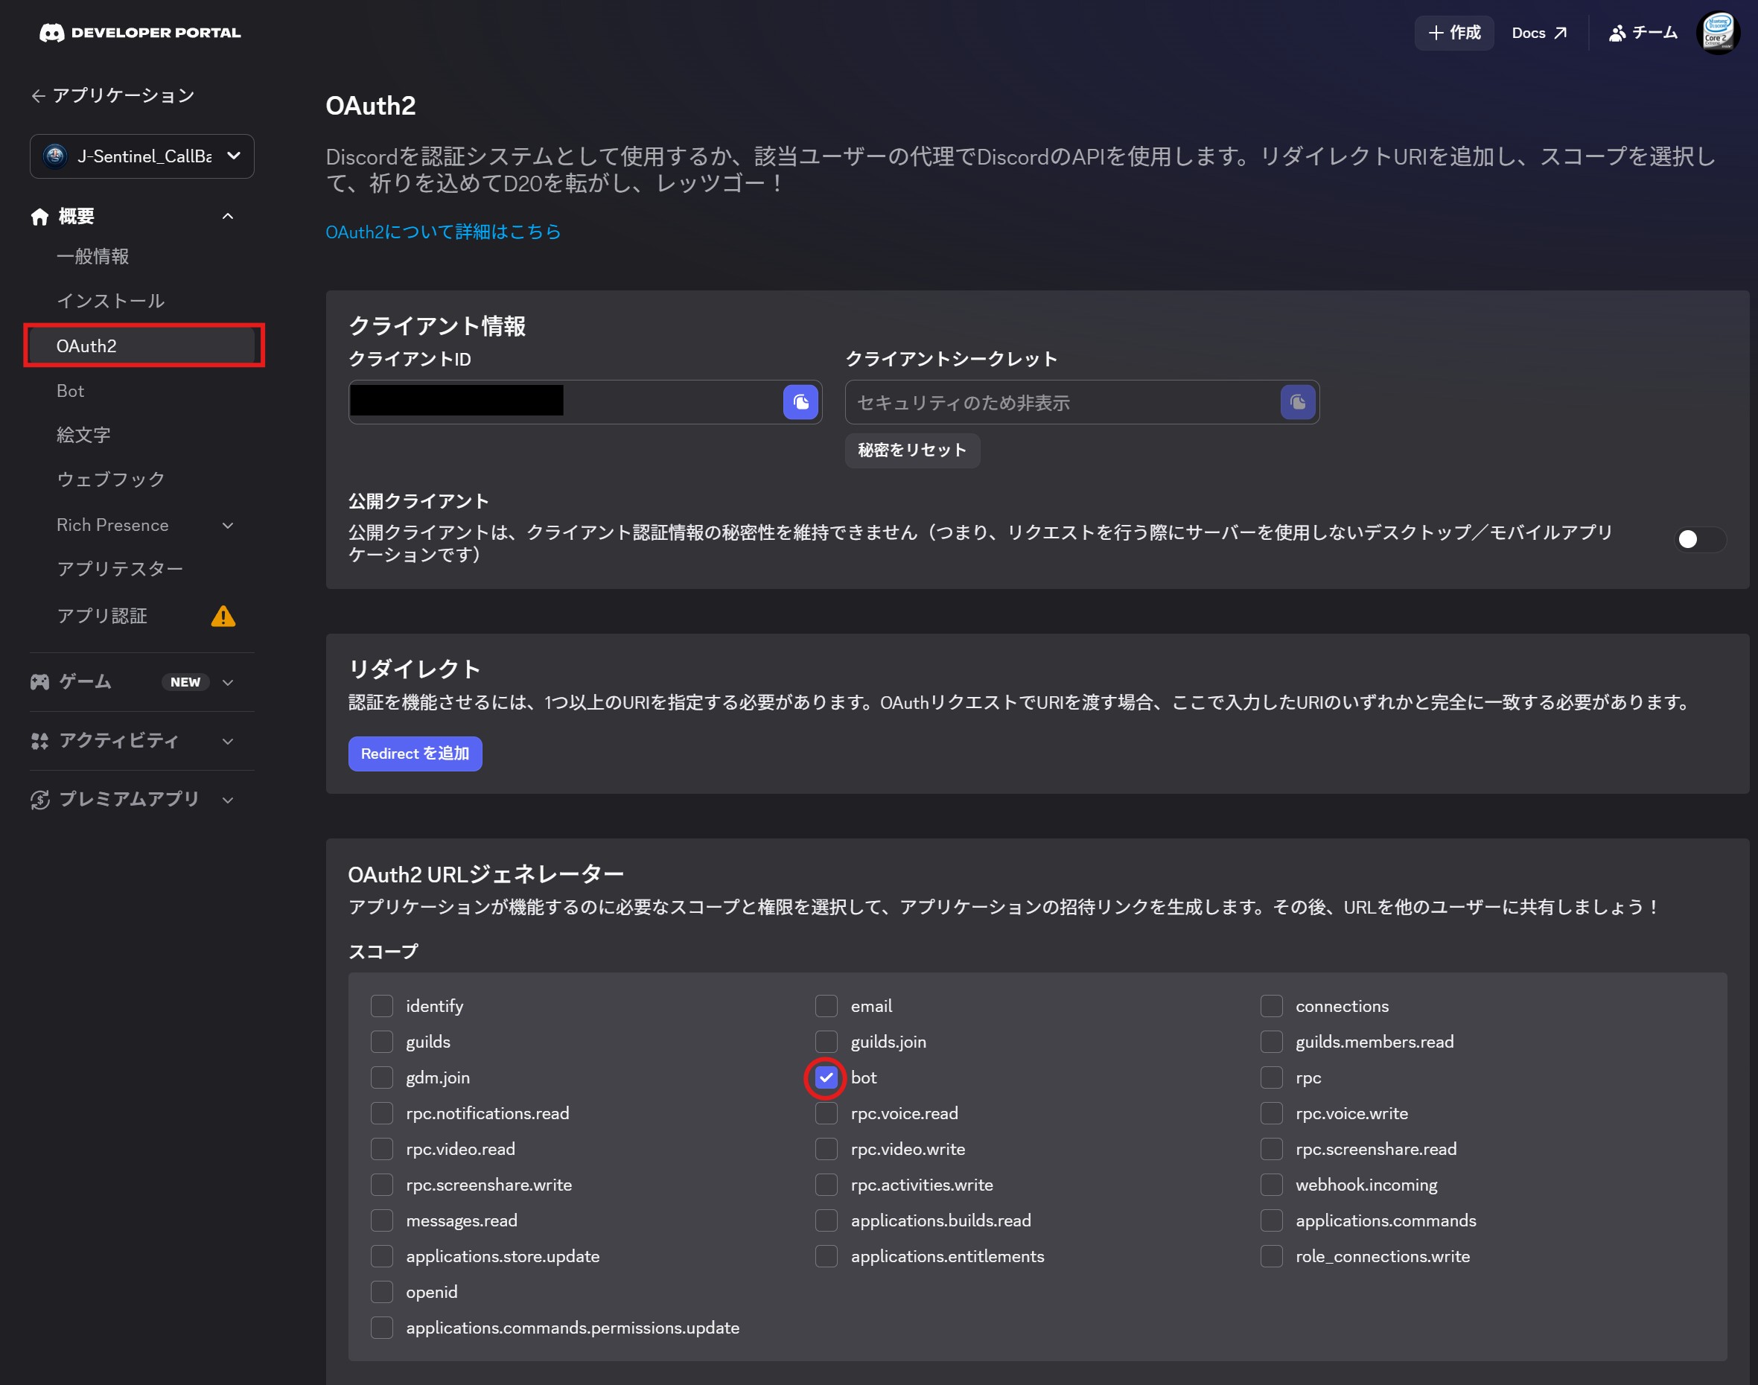Check the applications.entitlements checkbox
The image size is (1758, 1385).
point(826,1256)
